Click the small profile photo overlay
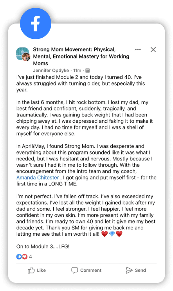This screenshot has height=291, width=173. tap(26, 57)
